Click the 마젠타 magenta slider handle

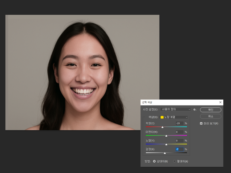(x=166, y=136)
